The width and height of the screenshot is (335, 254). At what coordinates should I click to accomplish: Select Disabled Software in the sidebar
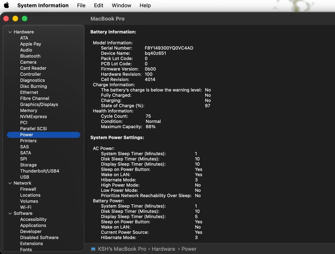tap(39, 237)
